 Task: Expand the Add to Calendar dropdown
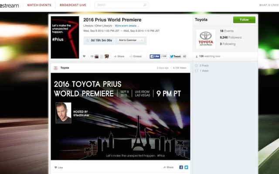tap(131, 40)
